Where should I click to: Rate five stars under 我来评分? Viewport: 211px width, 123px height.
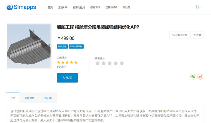coord(122,63)
